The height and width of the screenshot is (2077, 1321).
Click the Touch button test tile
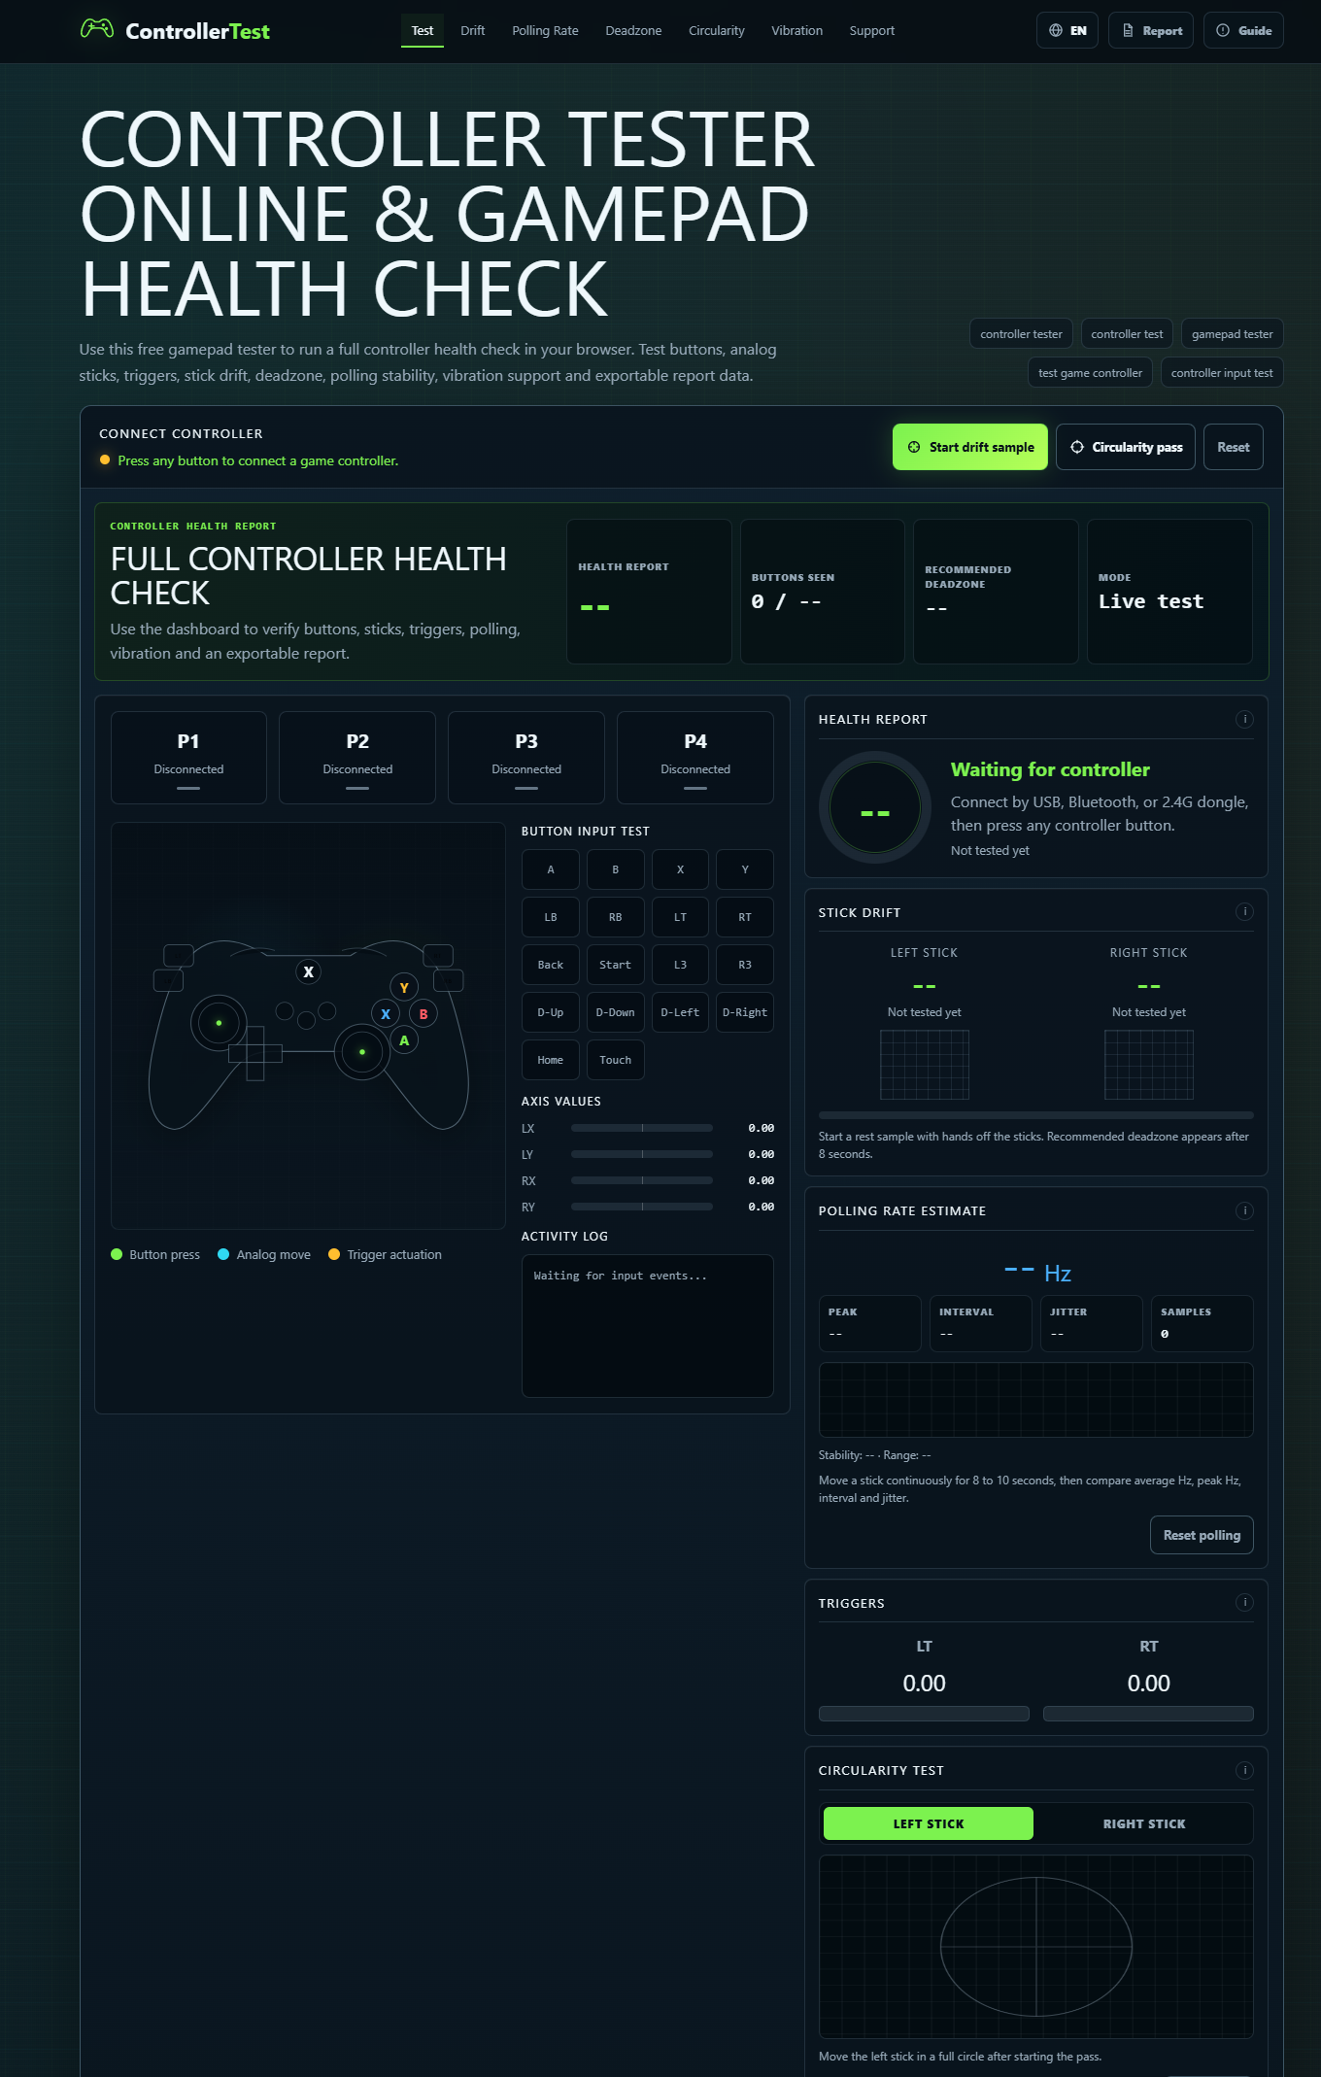[616, 1060]
